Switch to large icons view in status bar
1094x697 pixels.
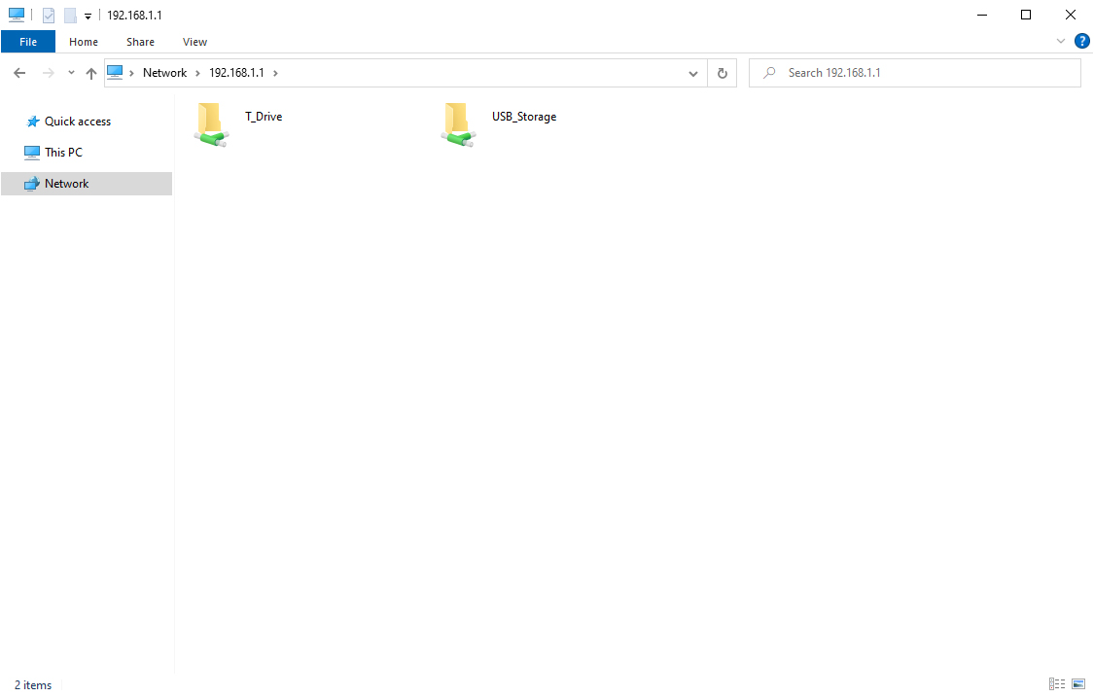pyautogui.click(x=1077, y=684)
